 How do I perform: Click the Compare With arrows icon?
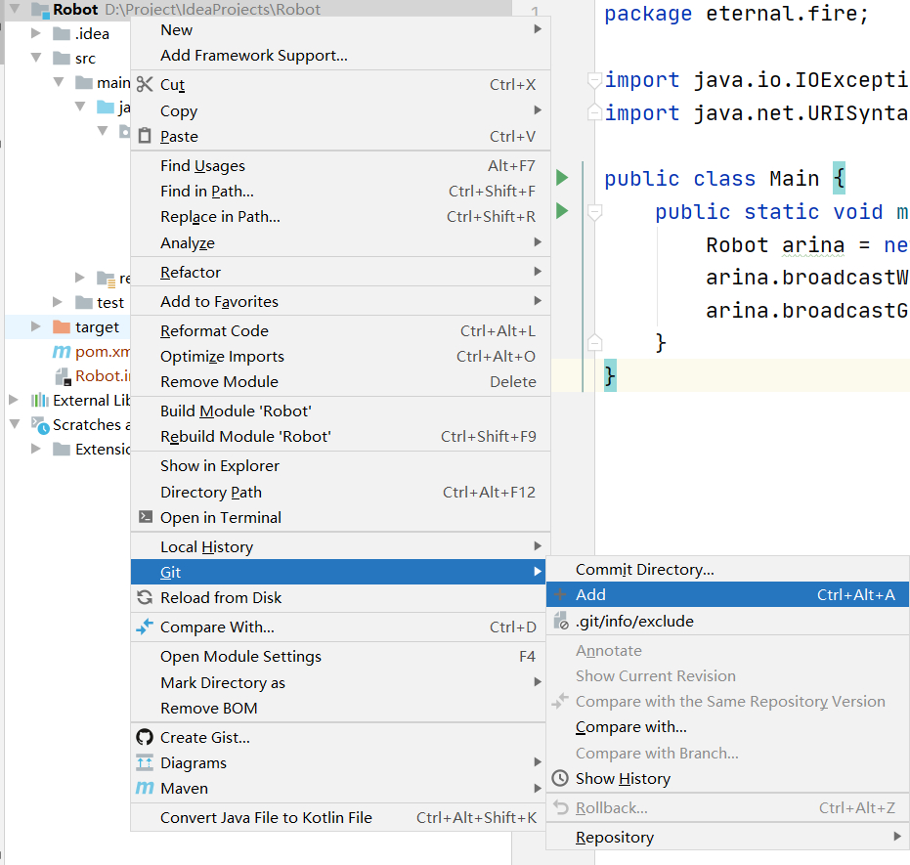pos(145,627)
